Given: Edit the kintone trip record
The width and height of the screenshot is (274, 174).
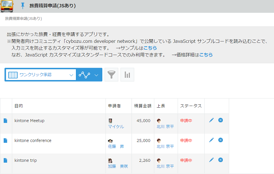Looking at the screenshot, I should coord(211,160).
